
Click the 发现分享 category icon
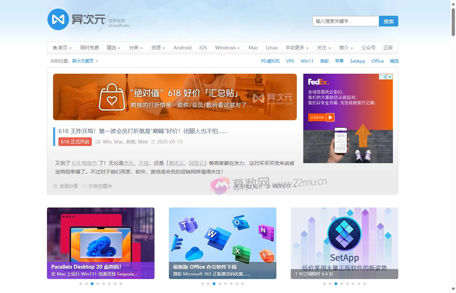(x=55, y=186)
